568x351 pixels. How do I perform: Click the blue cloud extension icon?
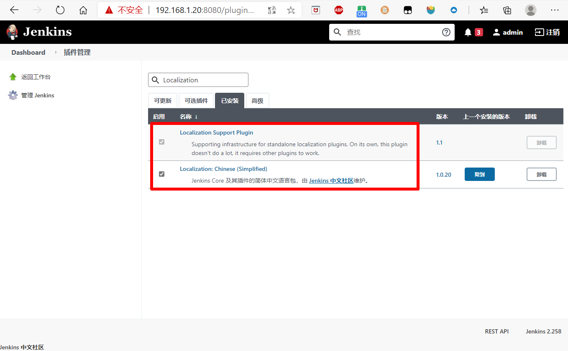(x=454, y=10)
